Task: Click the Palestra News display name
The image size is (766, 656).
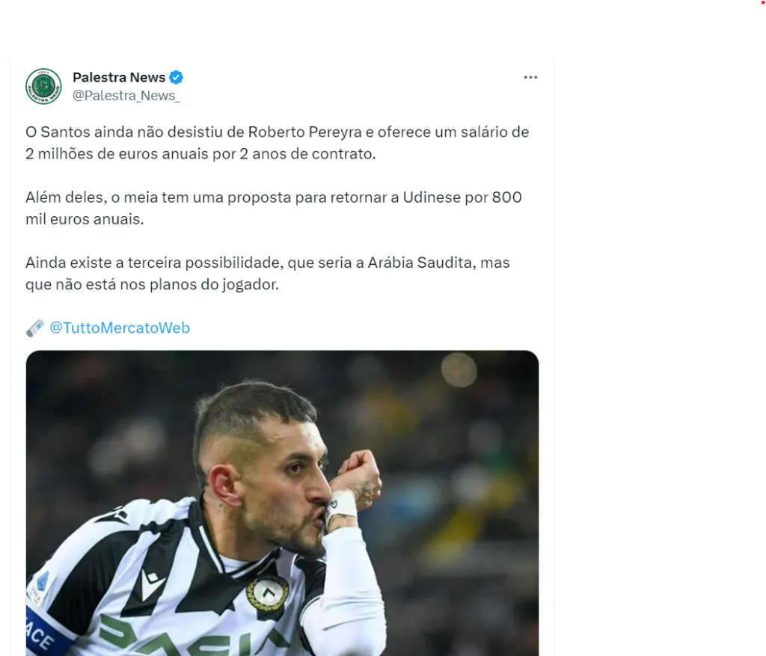Action: pos(119,77)
